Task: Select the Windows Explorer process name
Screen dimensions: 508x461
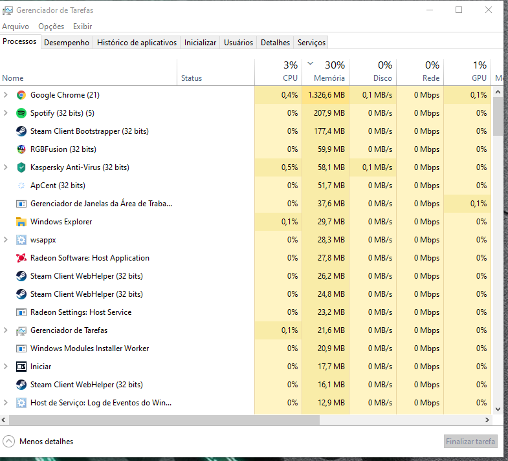Action: 61,222
